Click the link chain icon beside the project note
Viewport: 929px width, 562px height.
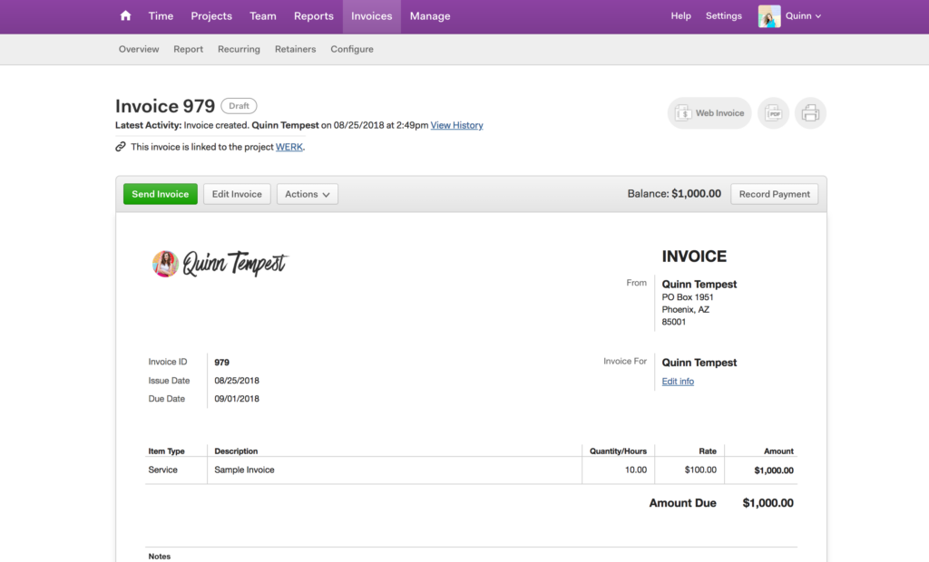point(121,146)
